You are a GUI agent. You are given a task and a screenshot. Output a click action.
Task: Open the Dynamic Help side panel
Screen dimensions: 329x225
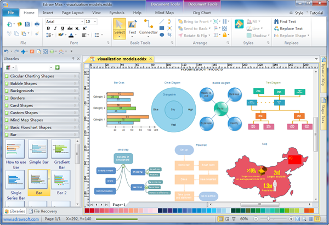coord(323,75)
